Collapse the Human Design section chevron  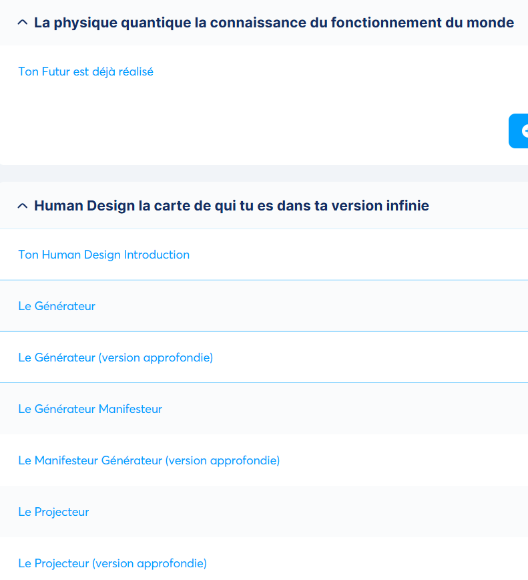click(x=23, y=206)
